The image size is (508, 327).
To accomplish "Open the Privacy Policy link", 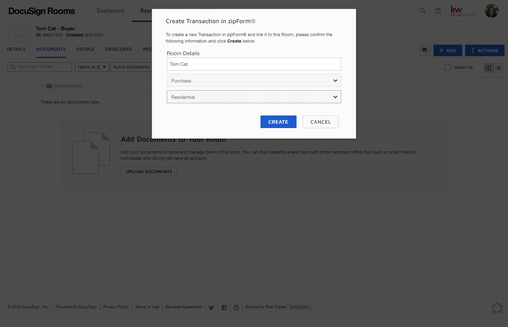I will (x=116, y=307).
